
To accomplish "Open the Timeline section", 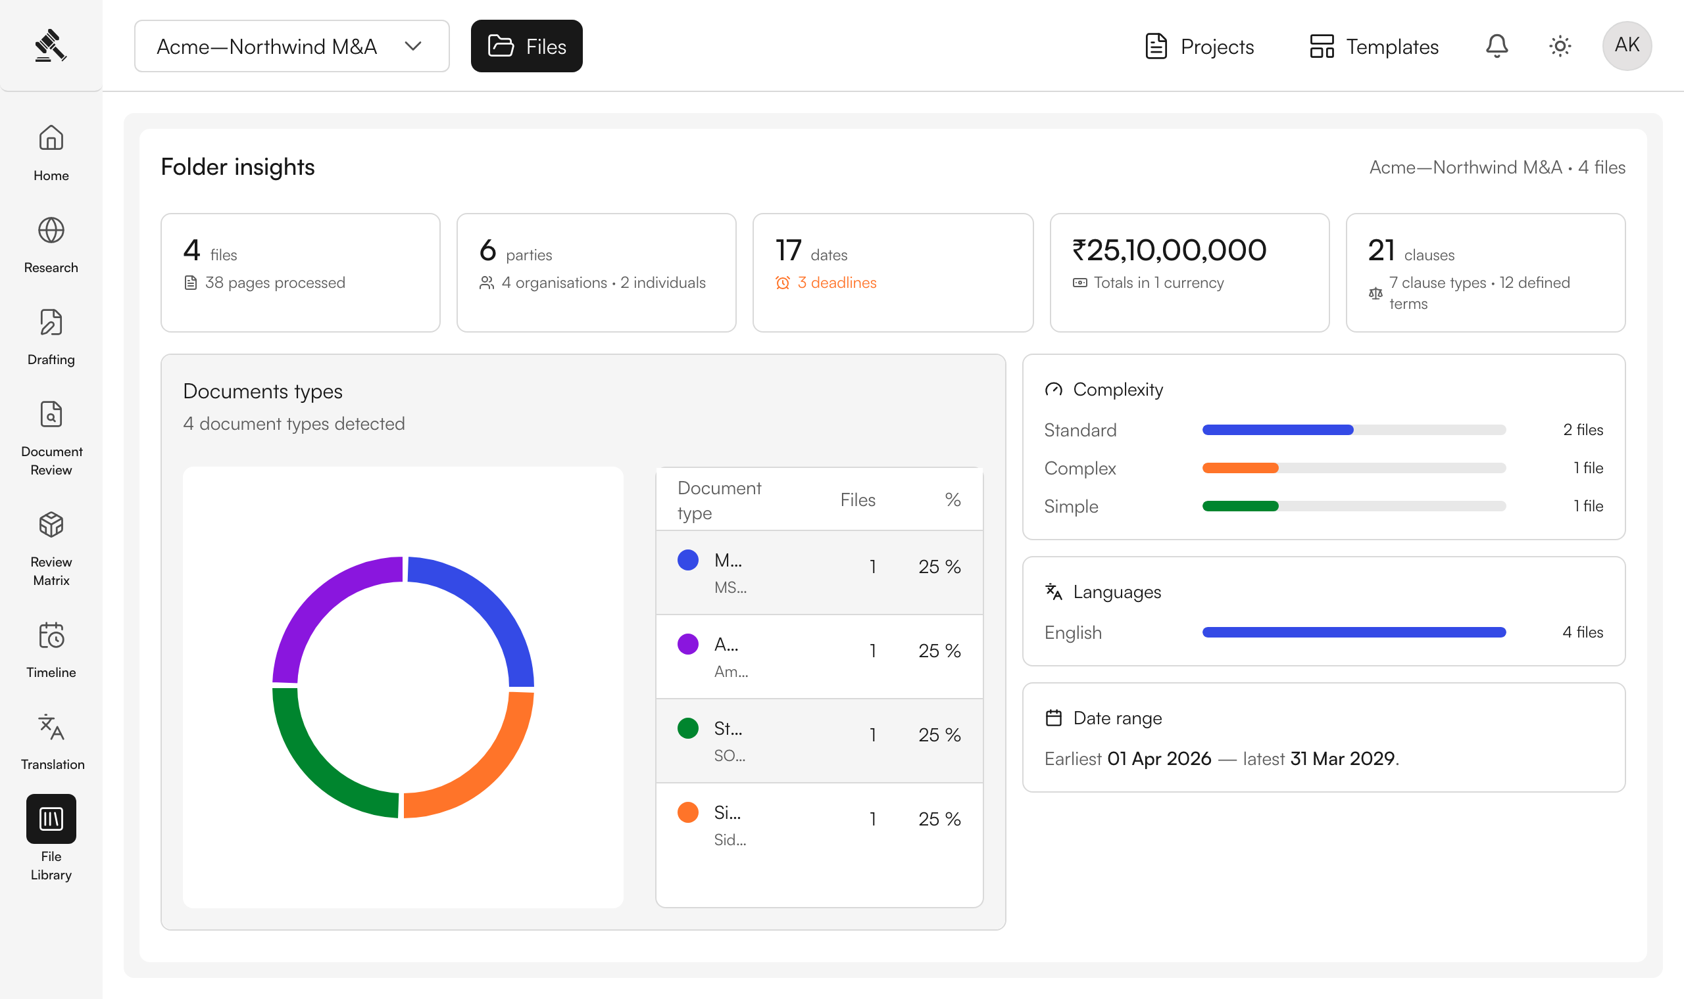I will 51,650.
